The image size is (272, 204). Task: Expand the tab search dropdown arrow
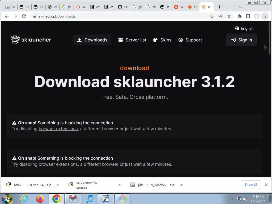[x=240, y=7]
